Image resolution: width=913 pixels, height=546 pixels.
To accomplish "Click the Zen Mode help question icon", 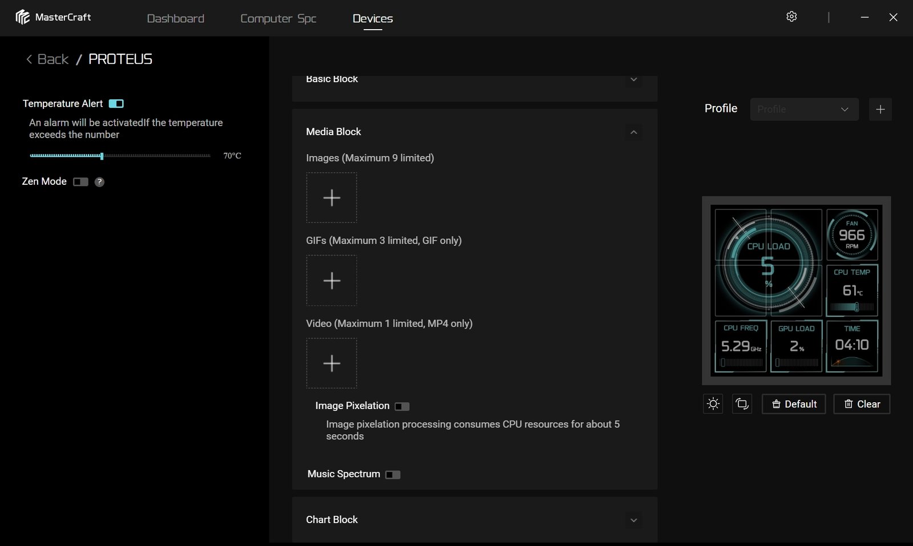I will coord(99,182).
